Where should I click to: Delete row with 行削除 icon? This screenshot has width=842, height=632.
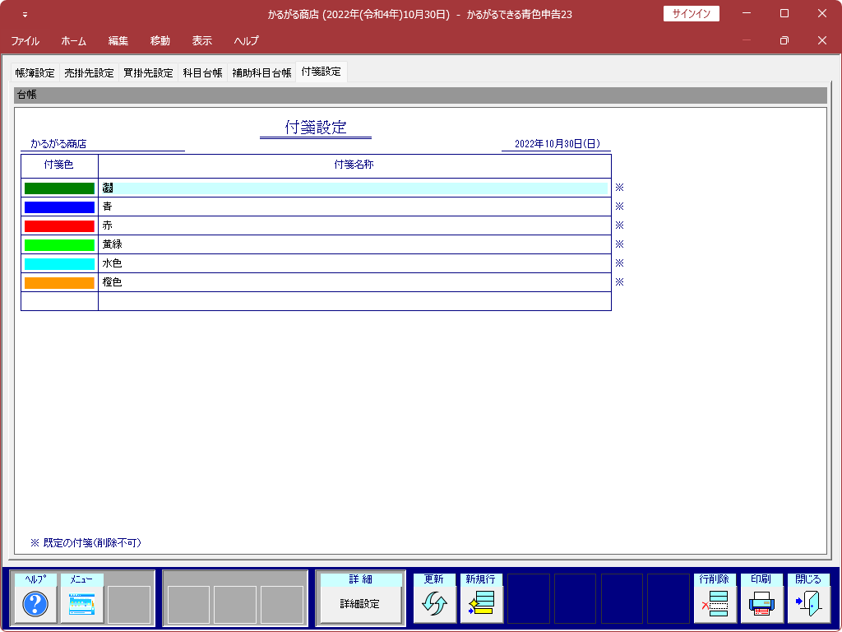pos(715,603)
